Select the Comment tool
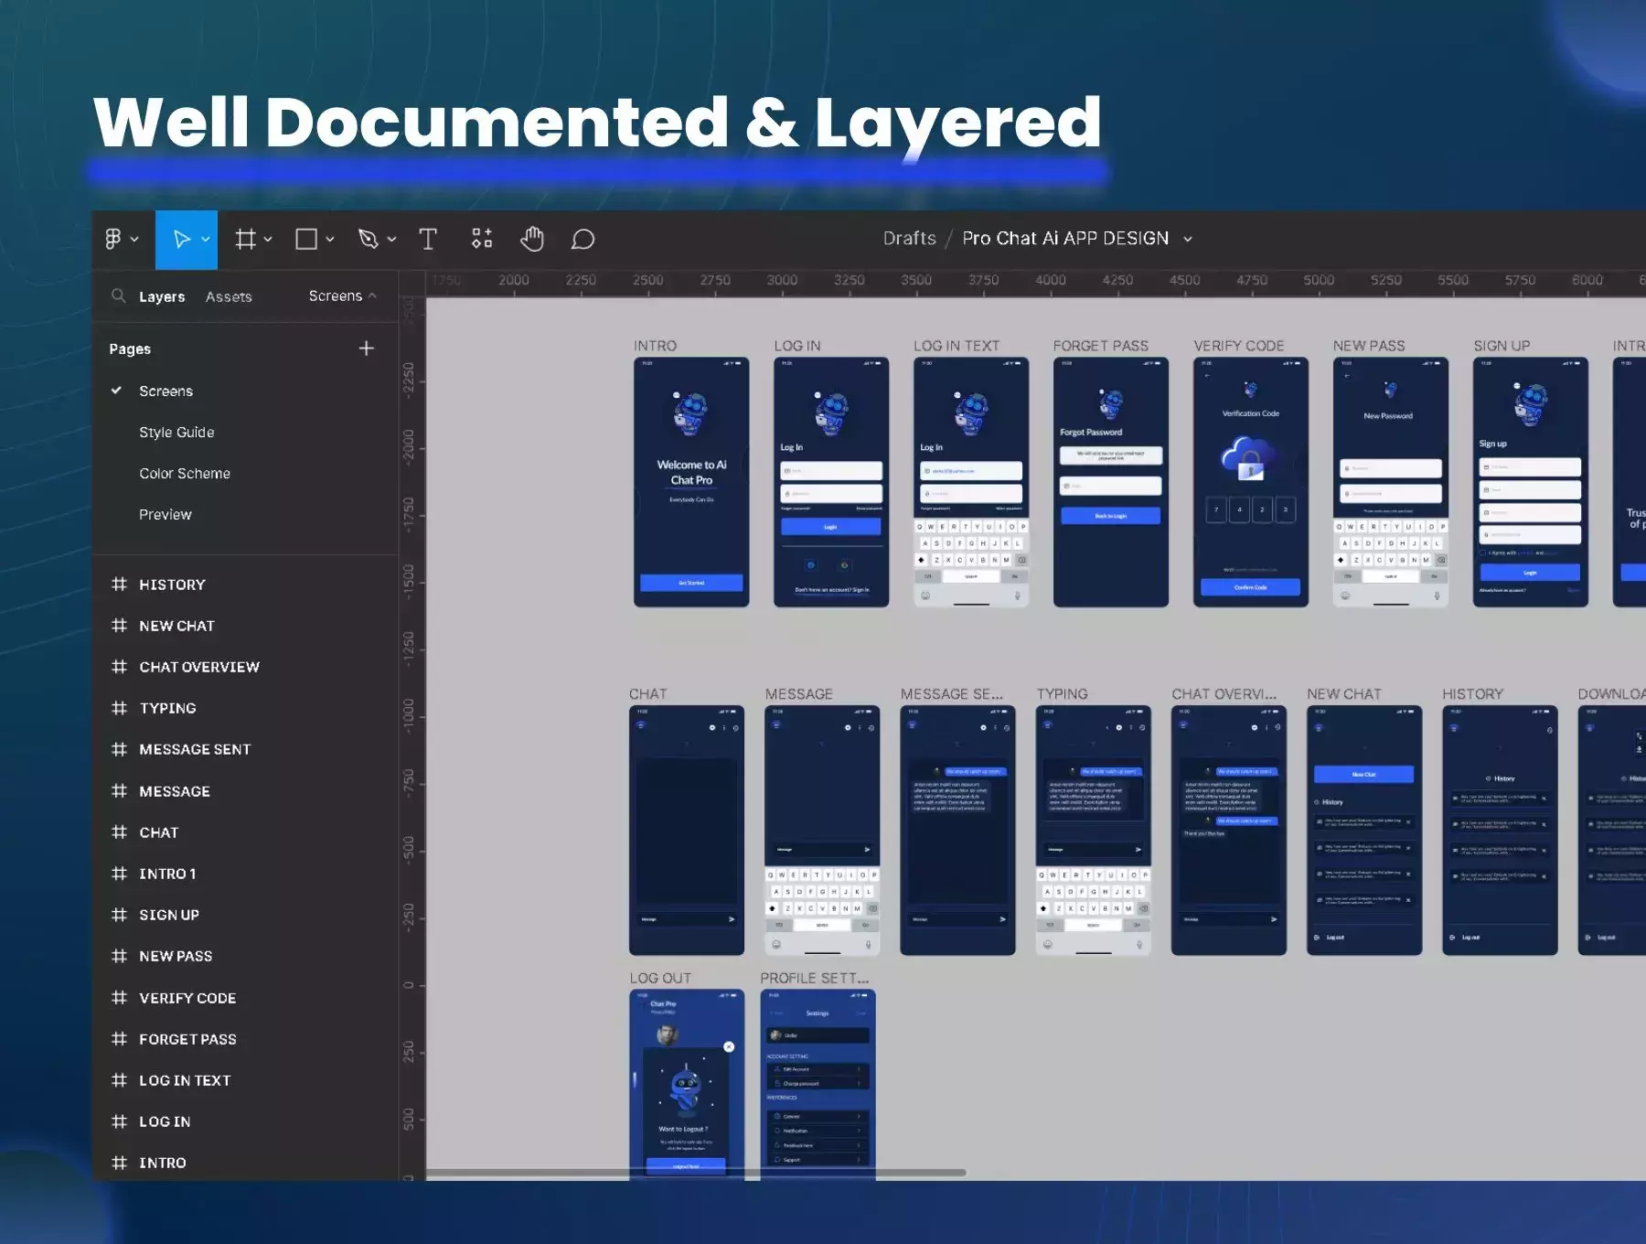Screen dimensions: 1646x1244 (x=583, y=239)
